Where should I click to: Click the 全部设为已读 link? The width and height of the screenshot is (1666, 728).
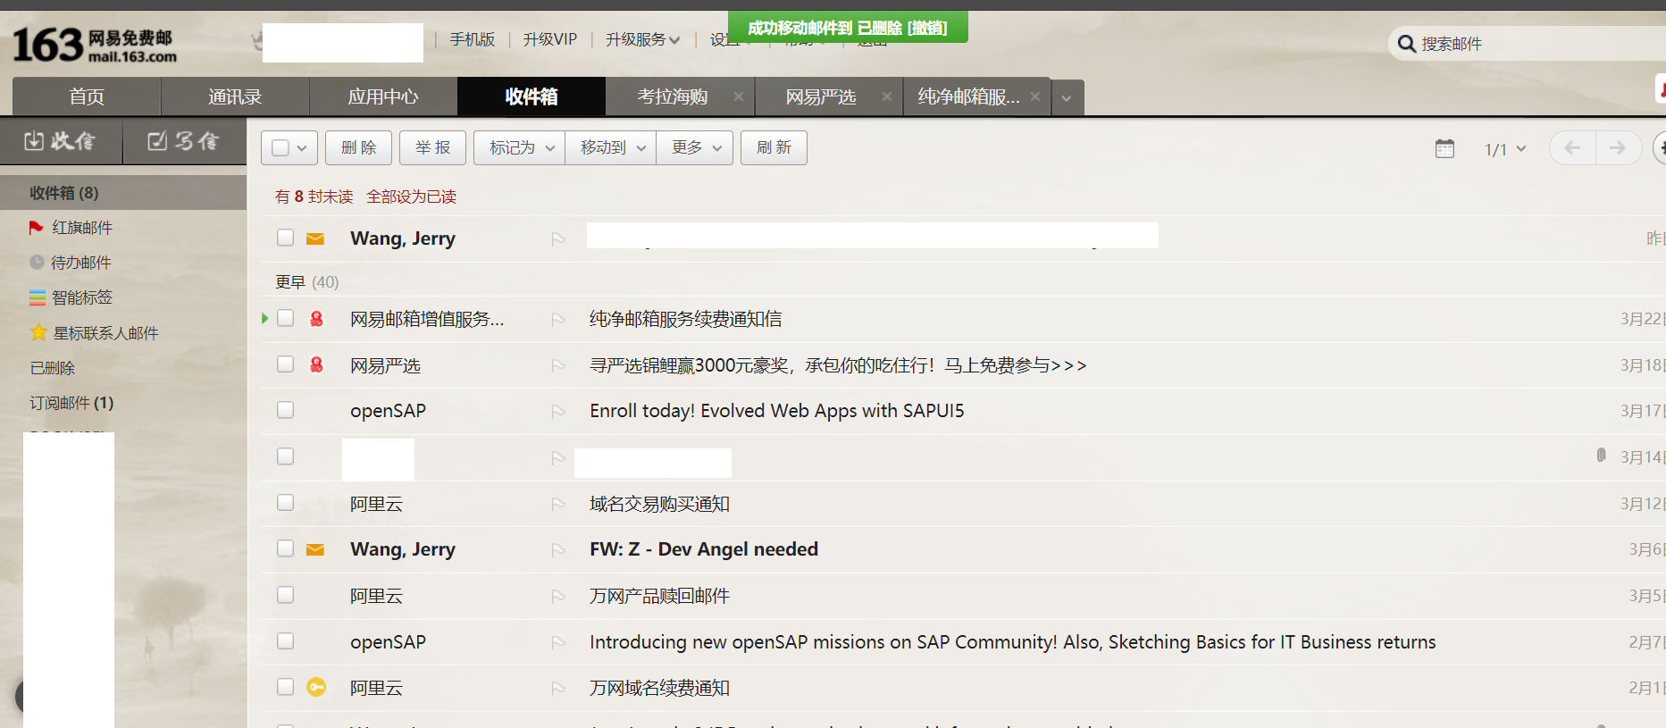[x=411, y=197]
